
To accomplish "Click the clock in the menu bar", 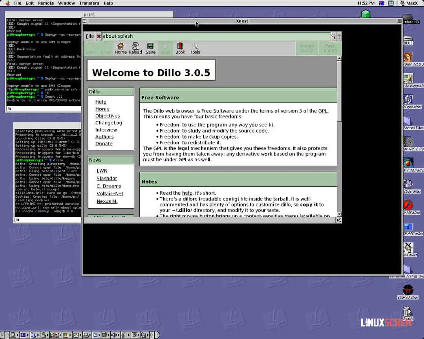I will [366, 3].
